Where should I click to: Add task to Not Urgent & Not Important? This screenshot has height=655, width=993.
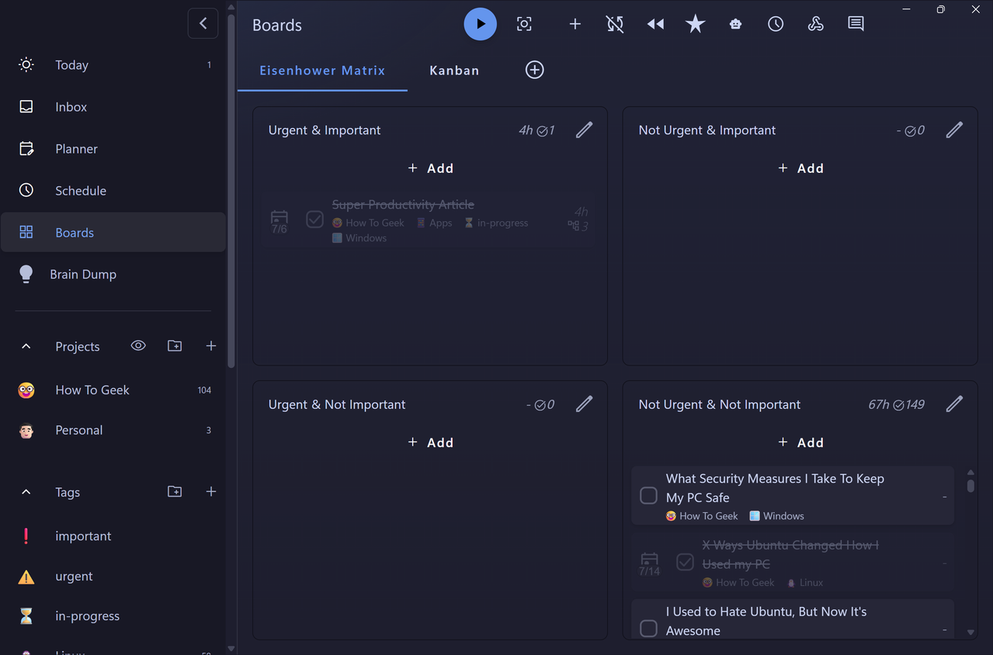[800, 442]
